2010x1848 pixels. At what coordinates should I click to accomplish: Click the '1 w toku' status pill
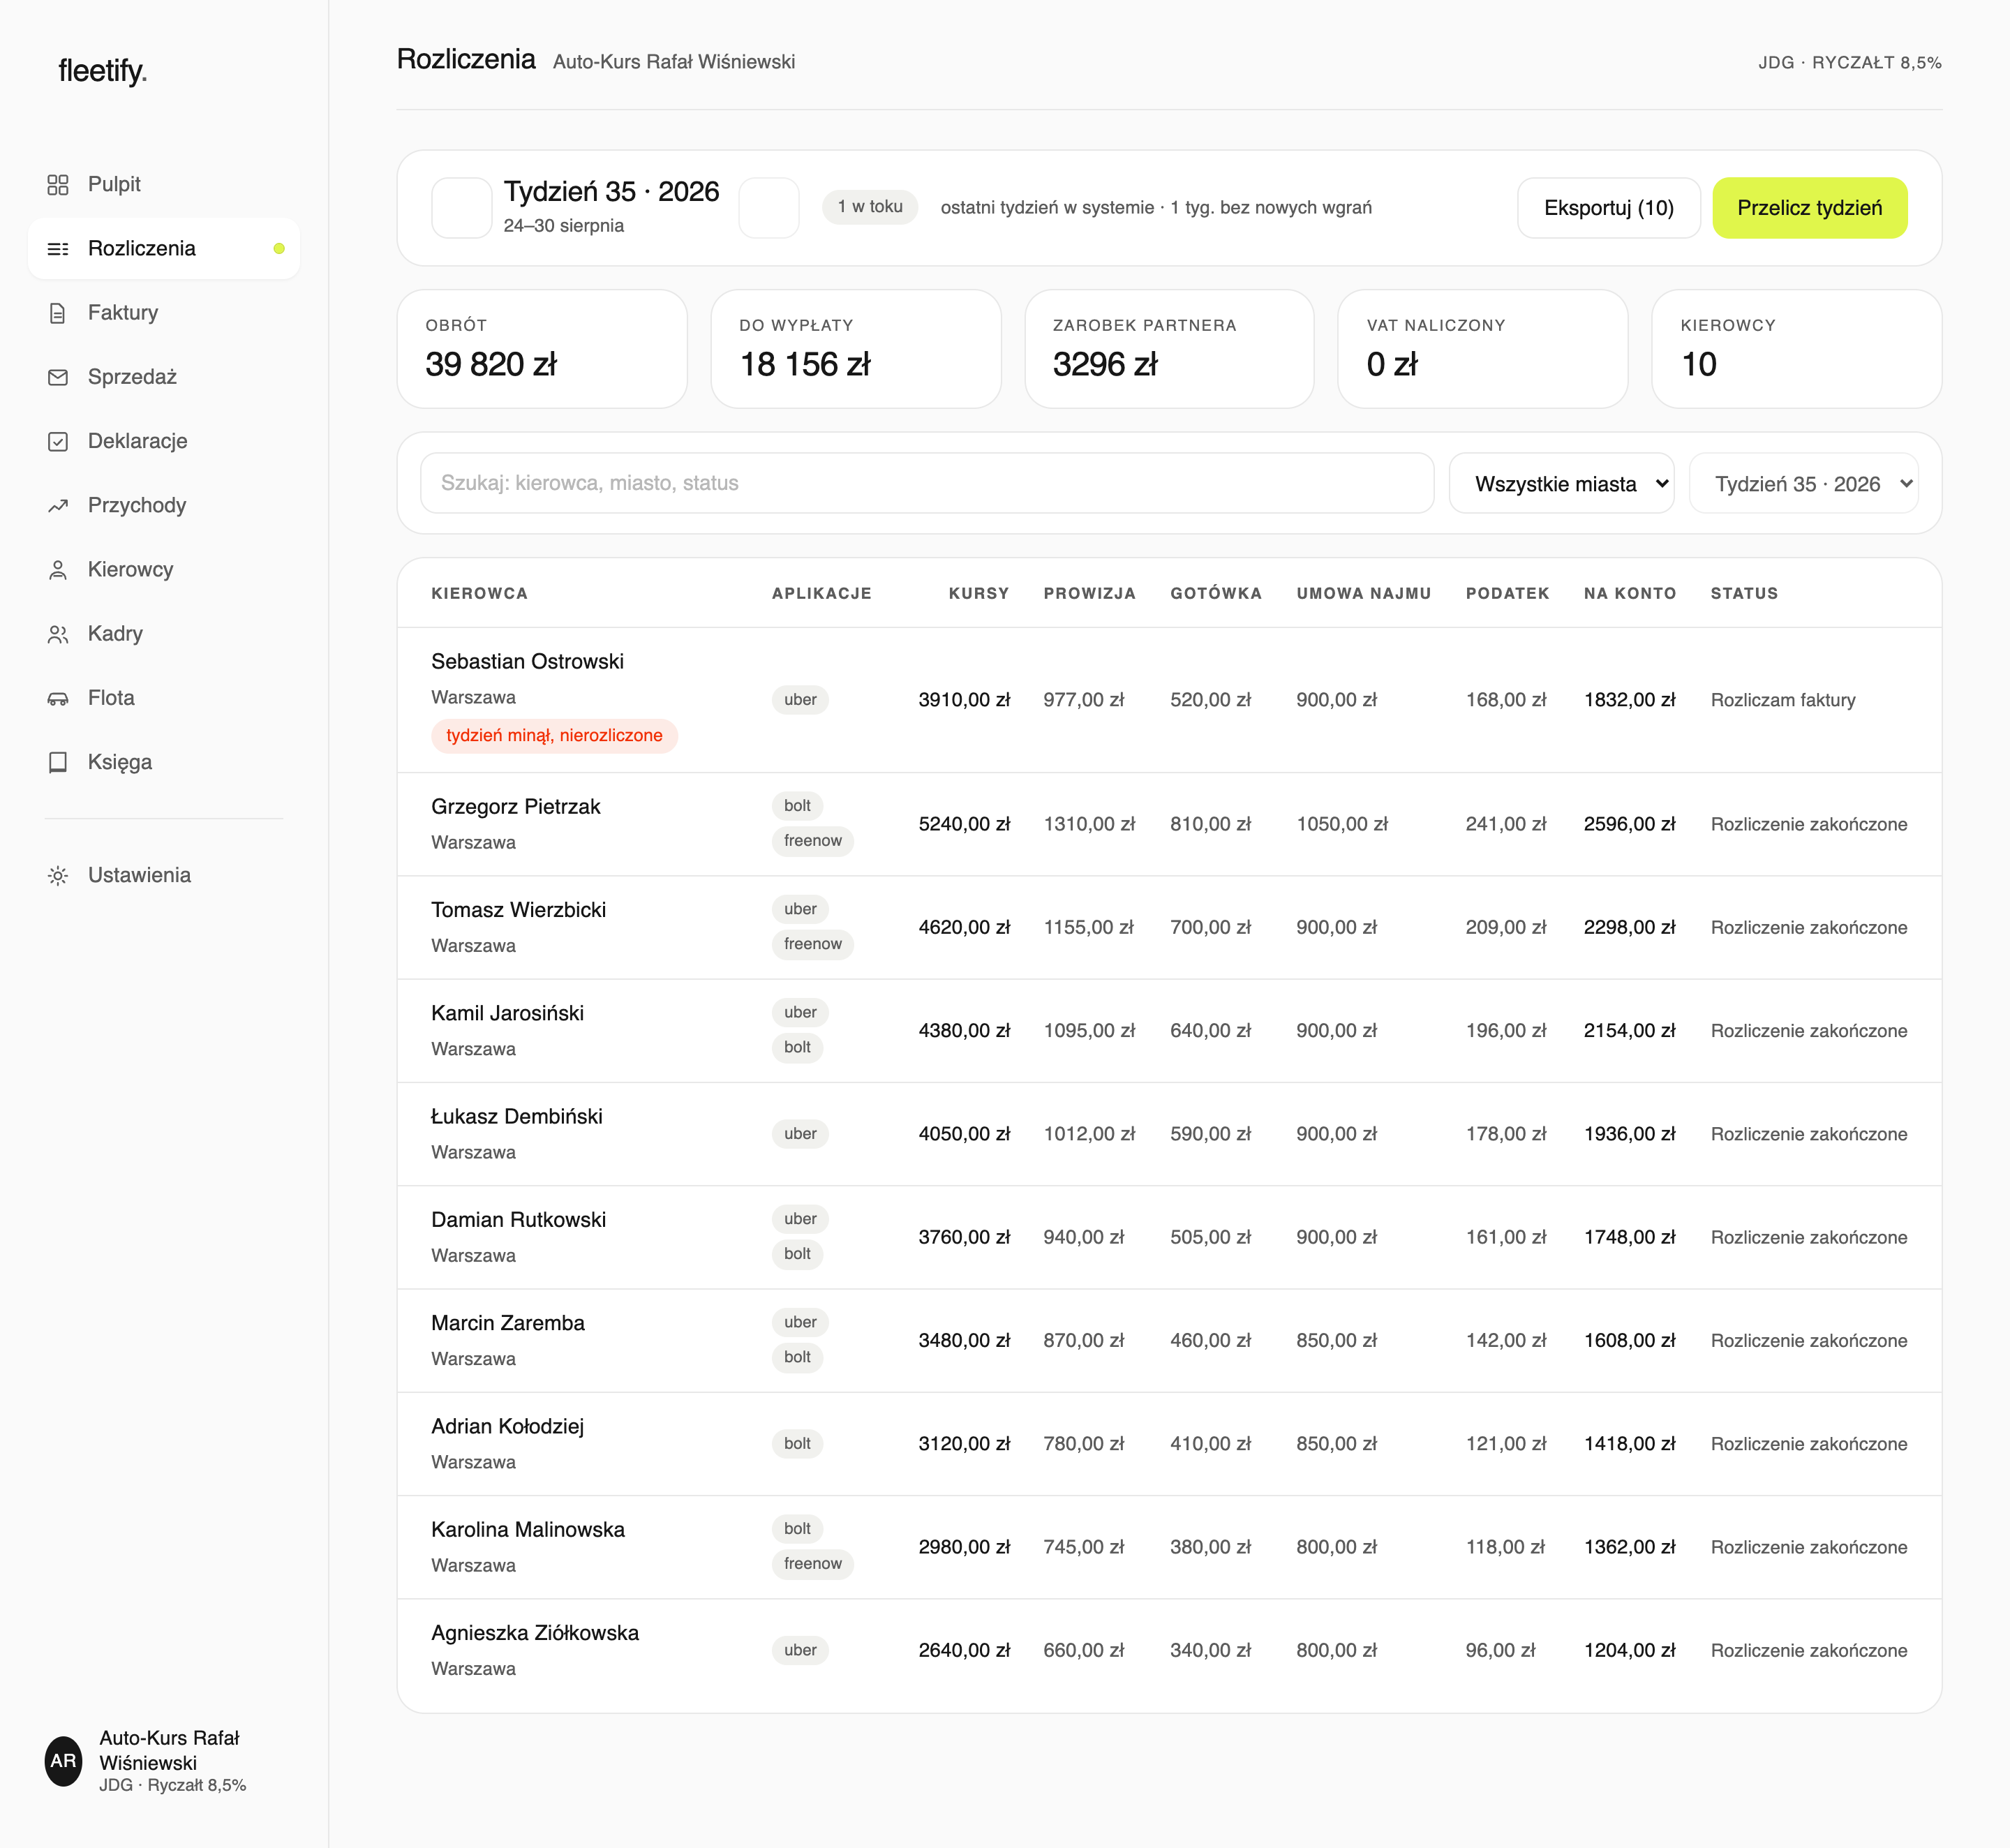tap(870, 207)
